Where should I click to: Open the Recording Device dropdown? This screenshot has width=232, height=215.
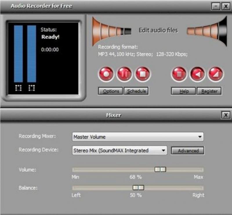click(163, 150)
